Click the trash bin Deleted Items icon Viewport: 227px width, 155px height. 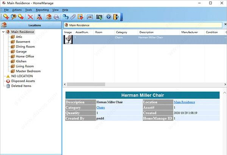click(x=8, y=86)
